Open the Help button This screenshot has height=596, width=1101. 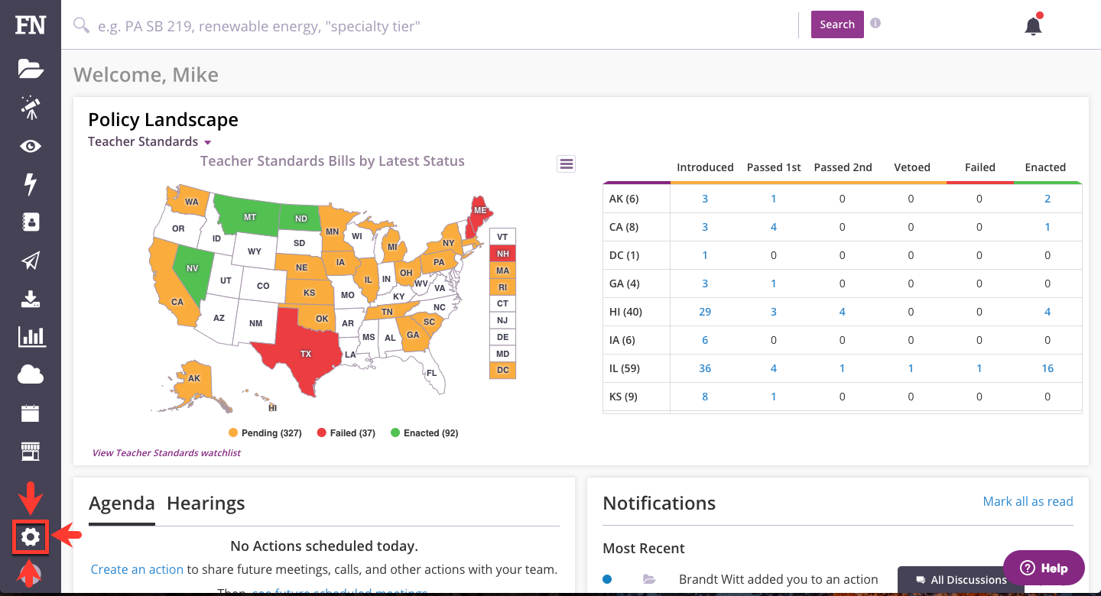tap(1044, 568)
